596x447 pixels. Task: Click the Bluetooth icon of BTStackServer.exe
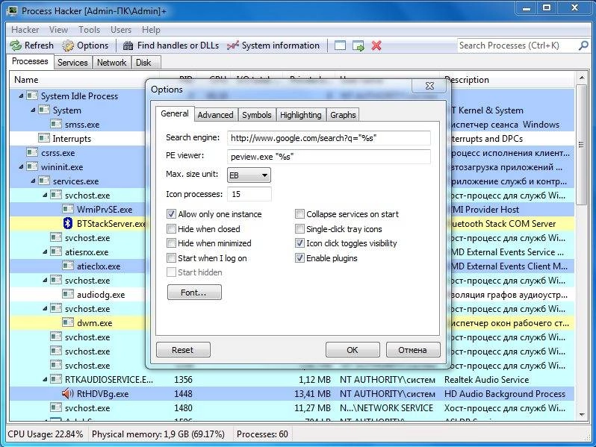tap(68, 223)
